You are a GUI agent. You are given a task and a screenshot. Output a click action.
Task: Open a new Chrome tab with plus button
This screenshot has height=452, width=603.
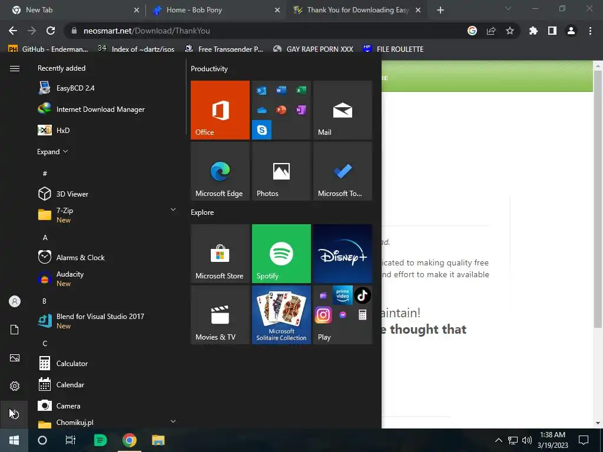pos(440,11)
